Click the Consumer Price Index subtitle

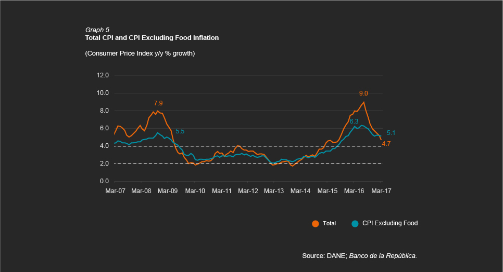(x=140, y=53)
